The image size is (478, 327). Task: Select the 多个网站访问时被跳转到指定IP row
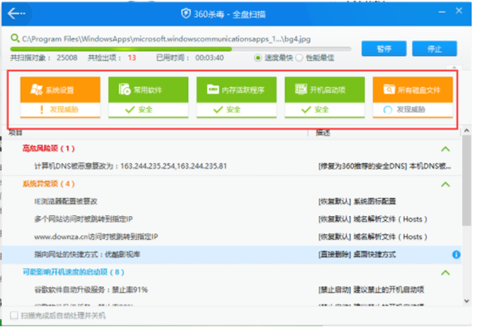click(232, 219)
